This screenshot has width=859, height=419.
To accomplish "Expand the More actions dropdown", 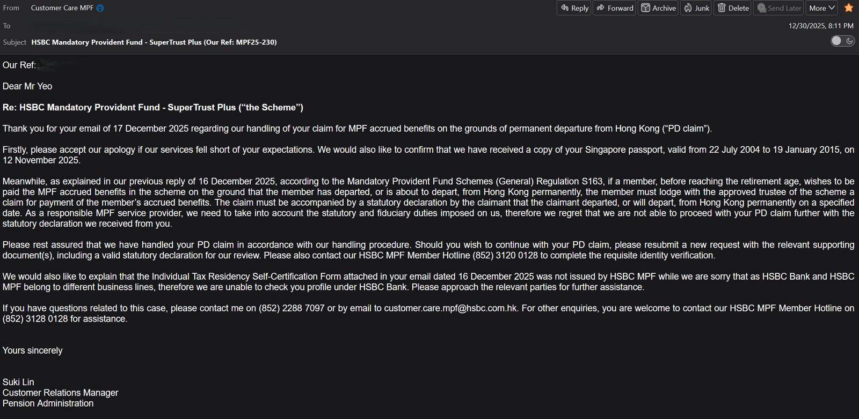I will click(x=822, y=8).
